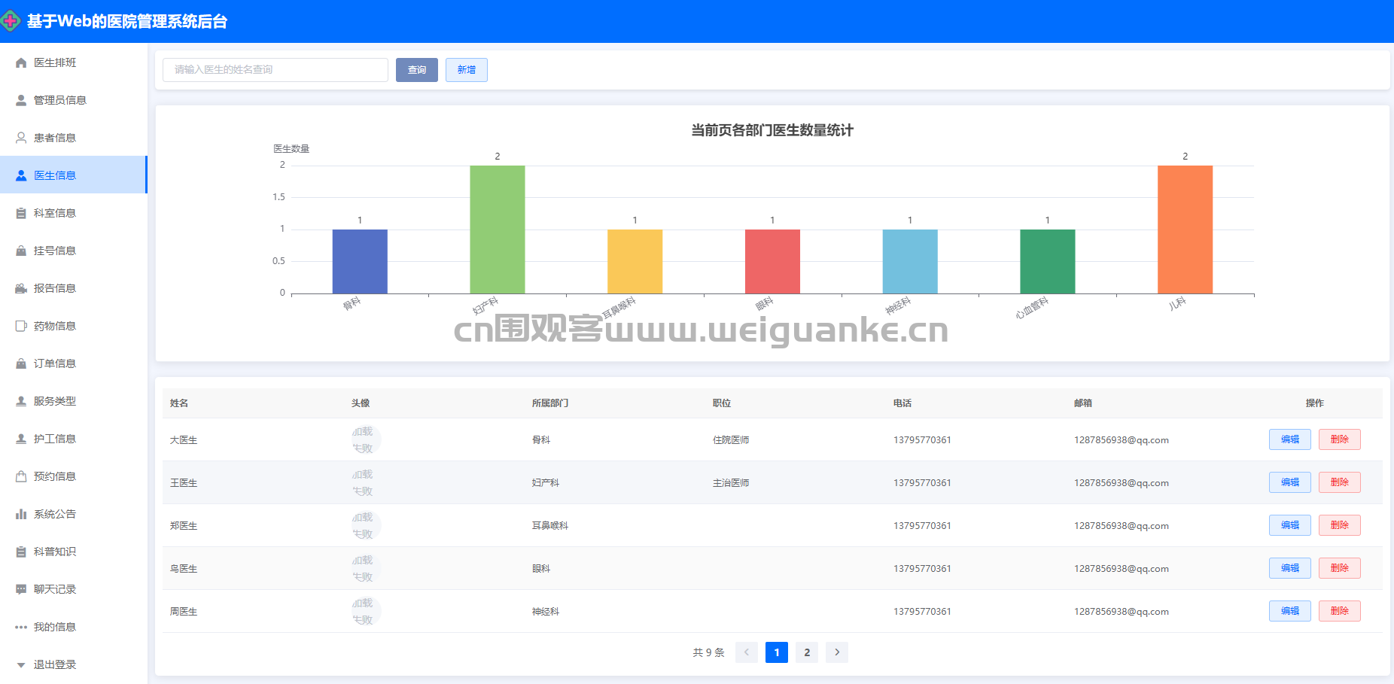Click 删除 for 周医生 row
The width and height of the screenshot is (1394, 684).
click(1339, 611)
